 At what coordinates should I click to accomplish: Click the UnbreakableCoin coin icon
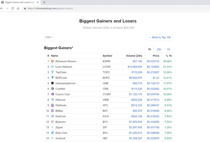[52, 83]
